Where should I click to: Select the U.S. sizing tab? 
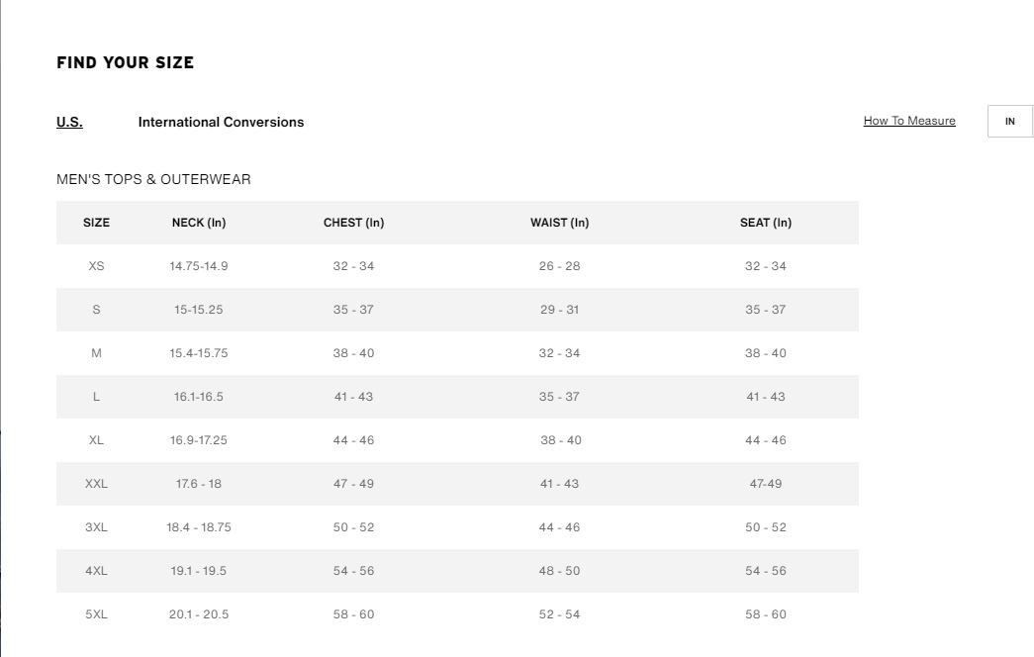point(69,122)
